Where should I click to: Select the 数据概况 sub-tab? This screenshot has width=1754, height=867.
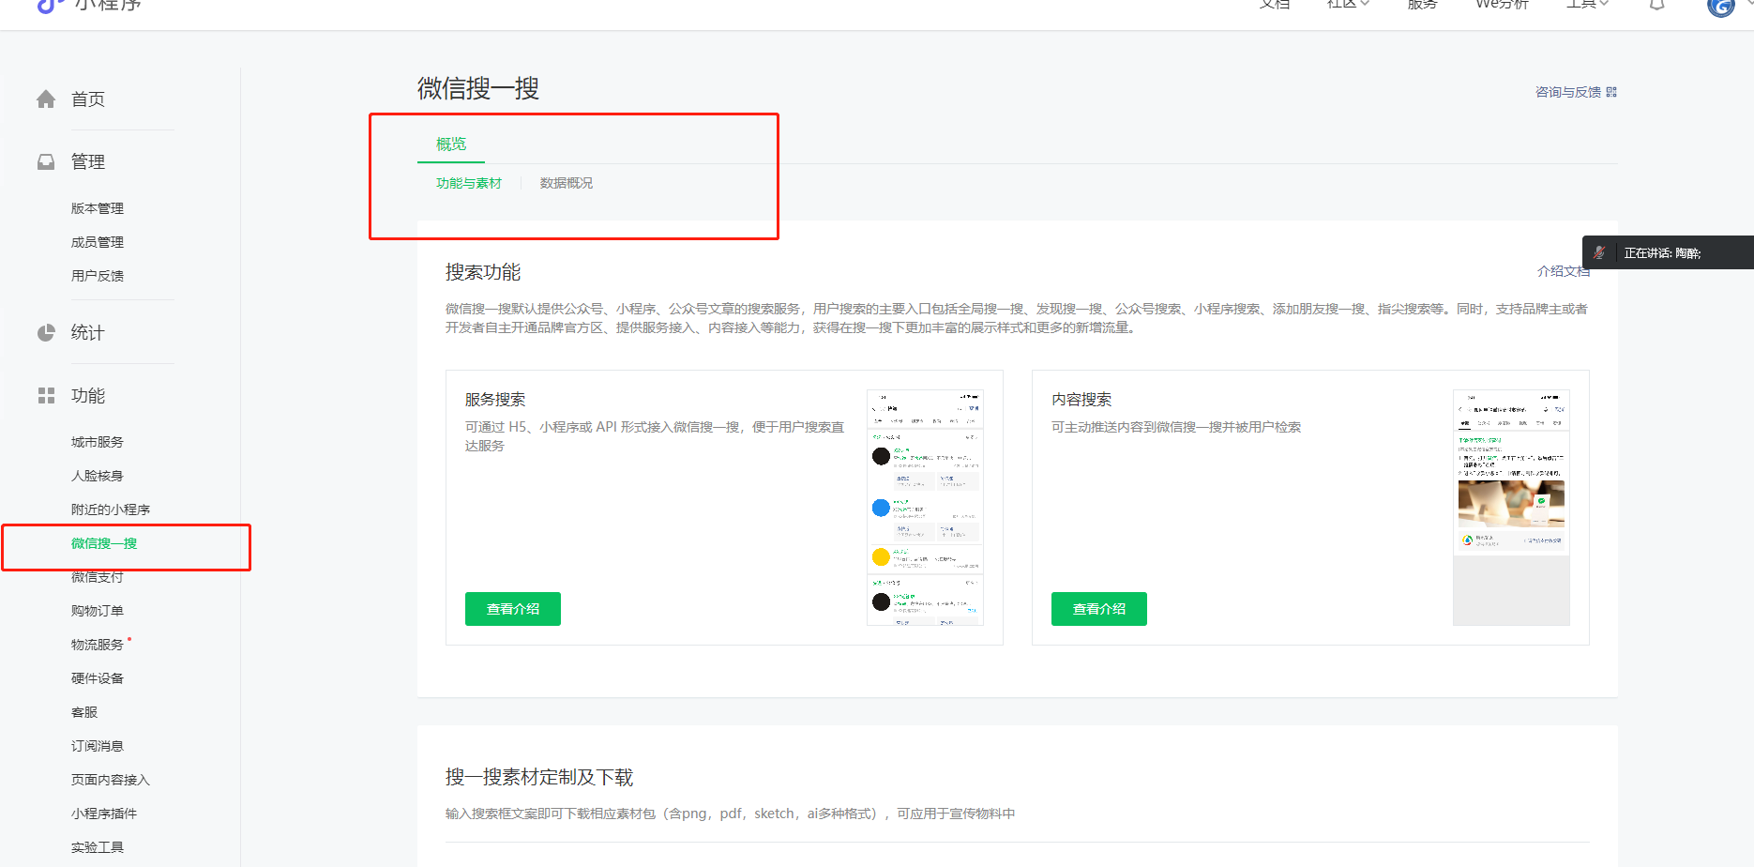[567, 183]
